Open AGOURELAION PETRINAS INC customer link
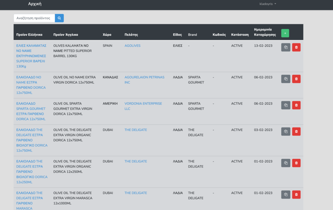The height and width of the screenshot is (210, 333). point(144,80)
